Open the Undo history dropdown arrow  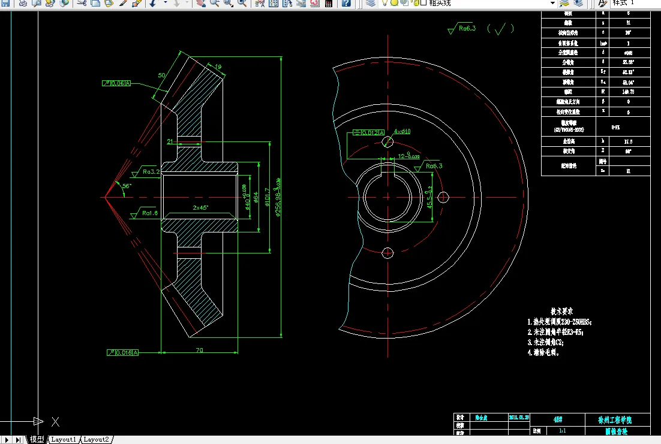pos(165,4)
